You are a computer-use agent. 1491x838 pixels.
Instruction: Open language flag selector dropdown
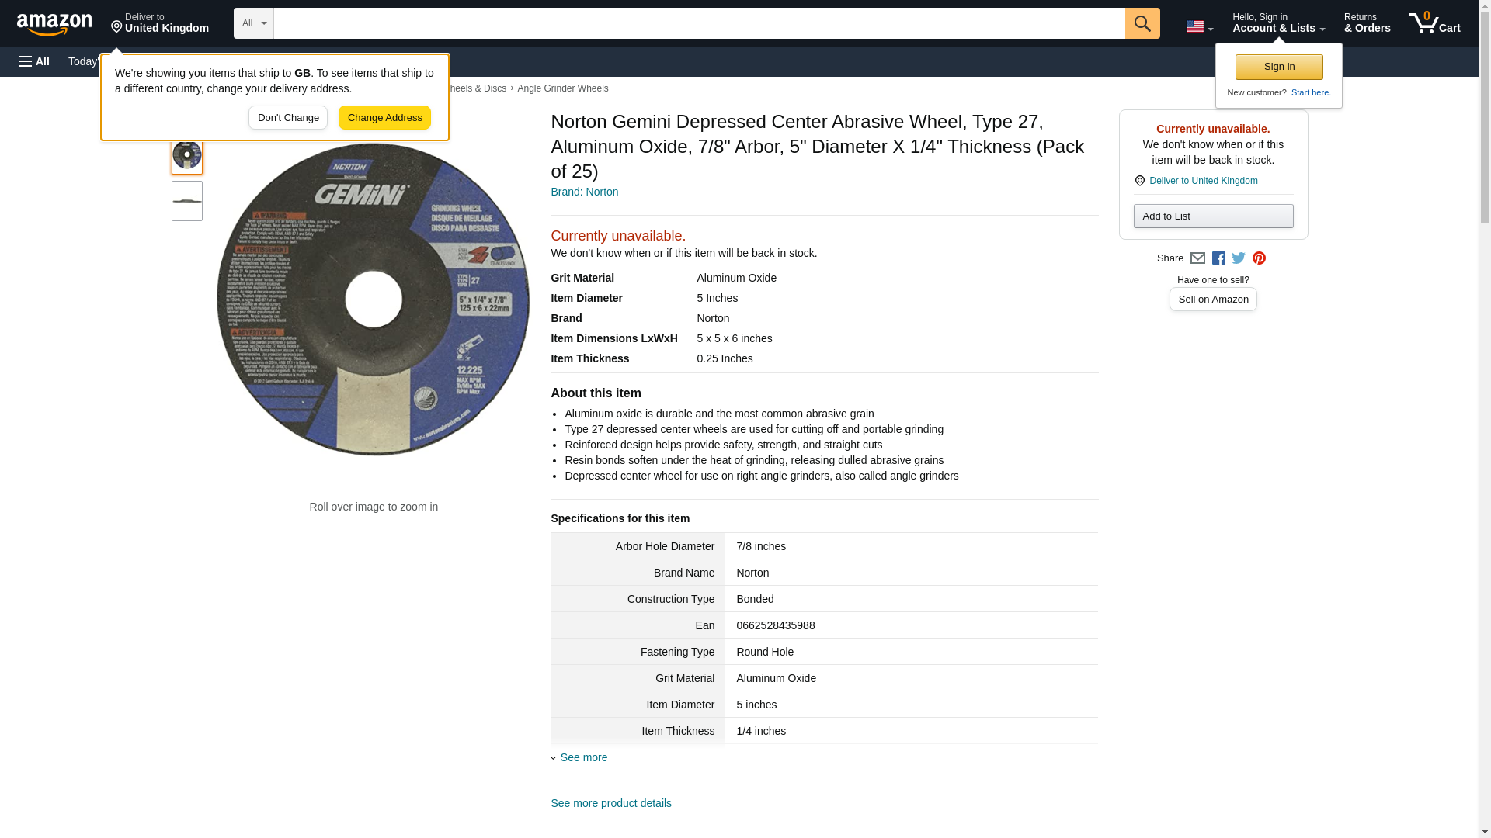tap(1199, 26)
